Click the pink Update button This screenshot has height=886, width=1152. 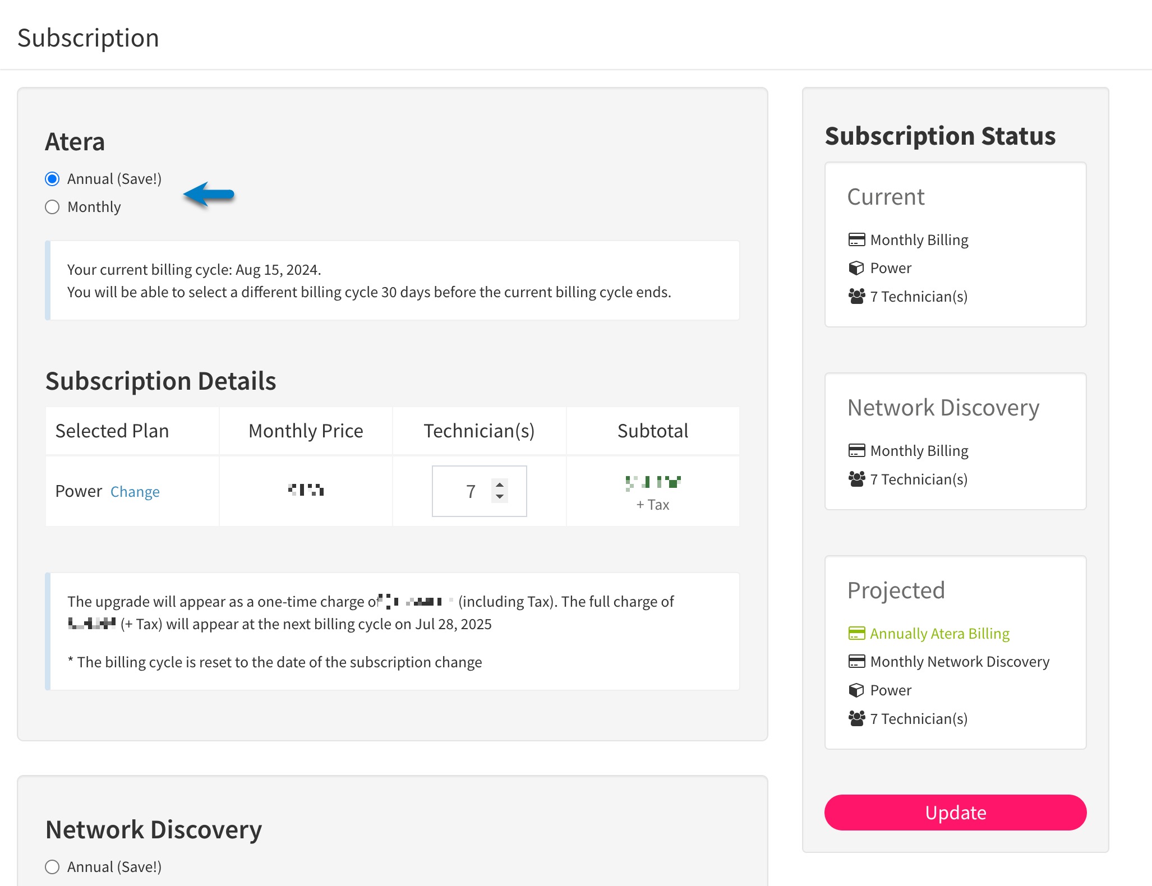[x=955, y=813]
